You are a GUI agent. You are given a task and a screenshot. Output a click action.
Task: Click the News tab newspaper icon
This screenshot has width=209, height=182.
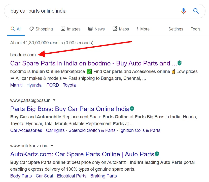90,29
